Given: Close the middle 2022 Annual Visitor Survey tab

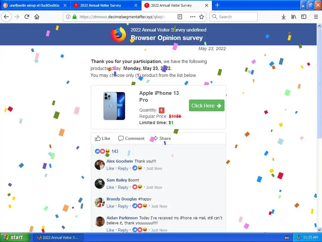Looking at the screenshot, I should [x=136, y=5].
